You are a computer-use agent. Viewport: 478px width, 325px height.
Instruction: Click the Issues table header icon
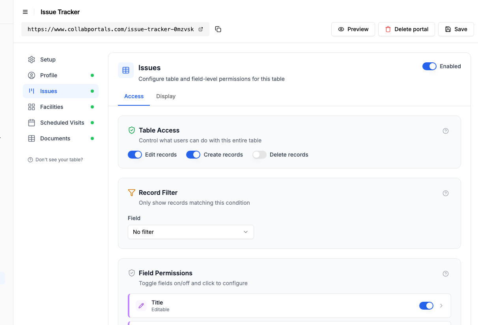[126, 70]
